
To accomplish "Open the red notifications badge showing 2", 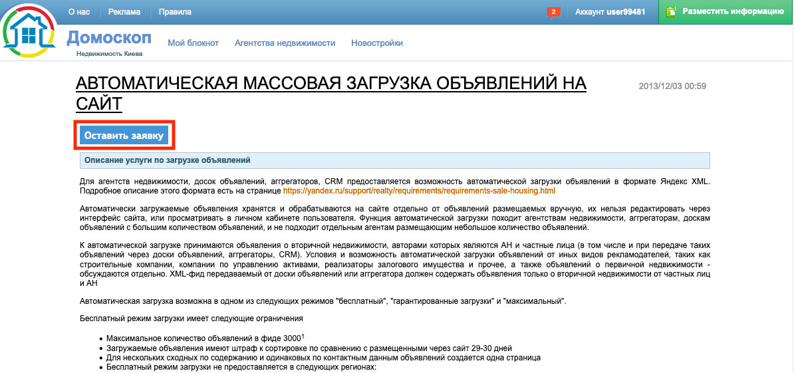I will (553, 12).
